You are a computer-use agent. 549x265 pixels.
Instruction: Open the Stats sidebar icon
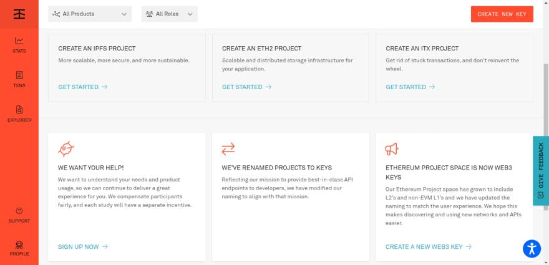click(19, 45)
